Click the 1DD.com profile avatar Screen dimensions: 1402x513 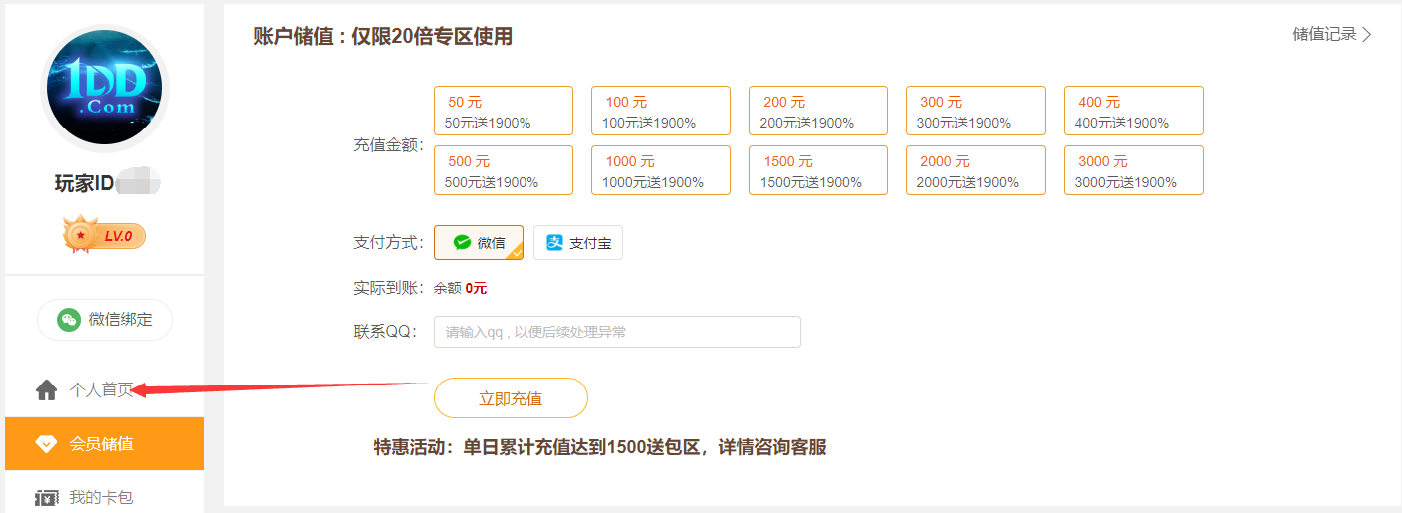[105, 90]
